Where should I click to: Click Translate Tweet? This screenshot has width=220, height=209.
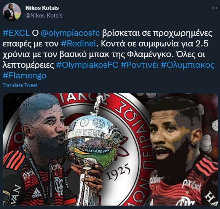20,85
